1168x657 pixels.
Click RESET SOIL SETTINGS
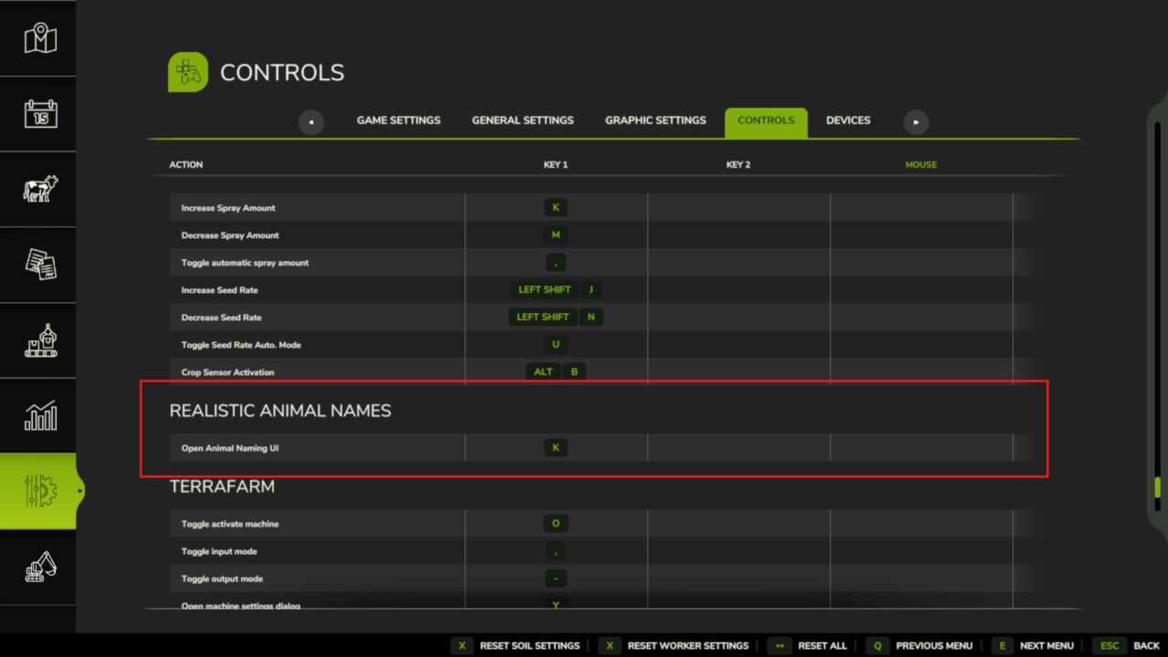click(x=531, y=645)
